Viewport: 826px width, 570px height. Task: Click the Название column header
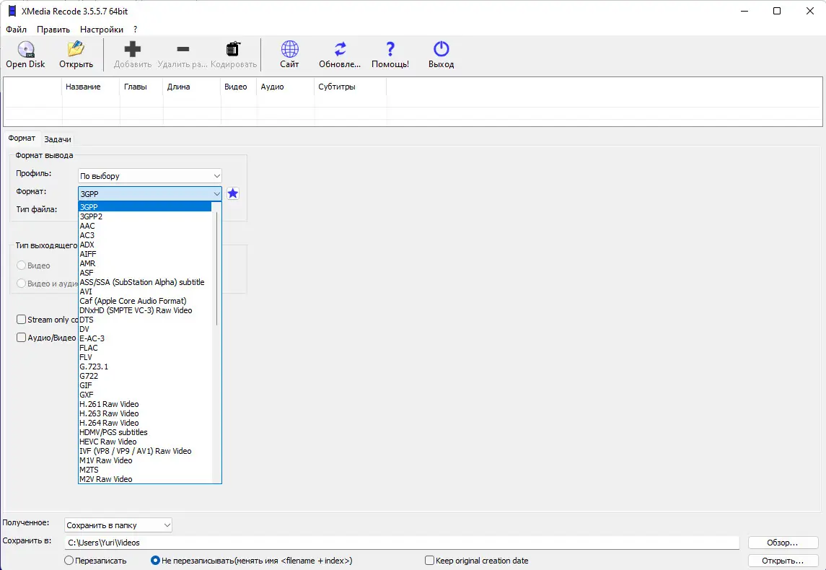pos(91,87)
